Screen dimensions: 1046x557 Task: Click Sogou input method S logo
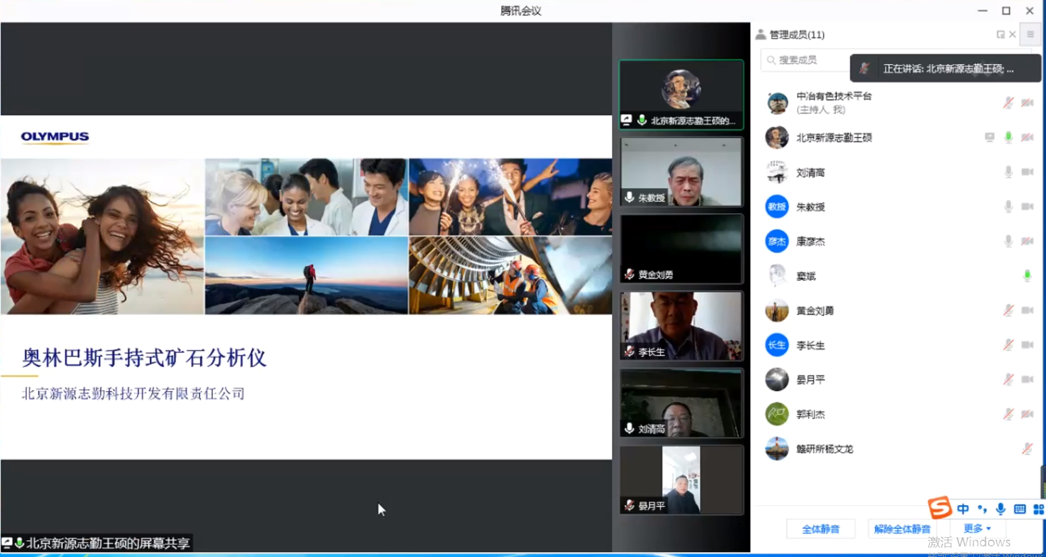(x=940, y=508)
